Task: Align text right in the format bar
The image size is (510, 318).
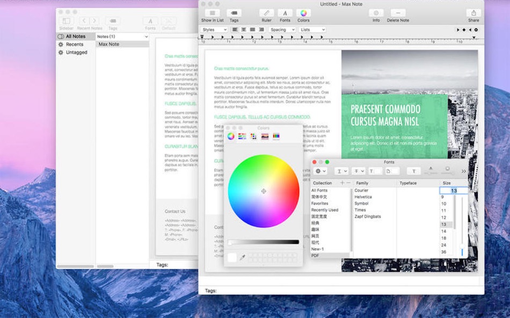Action: (261, 29)
